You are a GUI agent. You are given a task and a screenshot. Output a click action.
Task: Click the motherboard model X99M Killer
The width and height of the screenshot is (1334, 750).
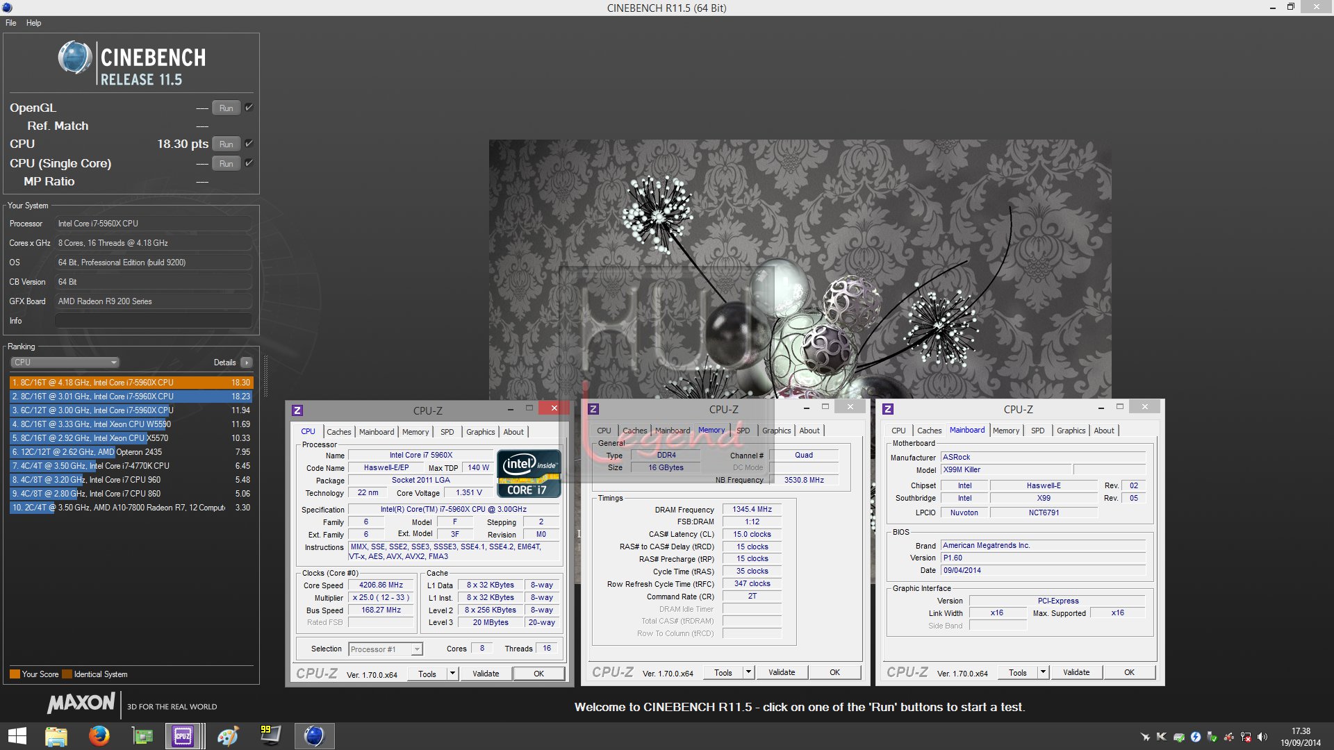1006,470
